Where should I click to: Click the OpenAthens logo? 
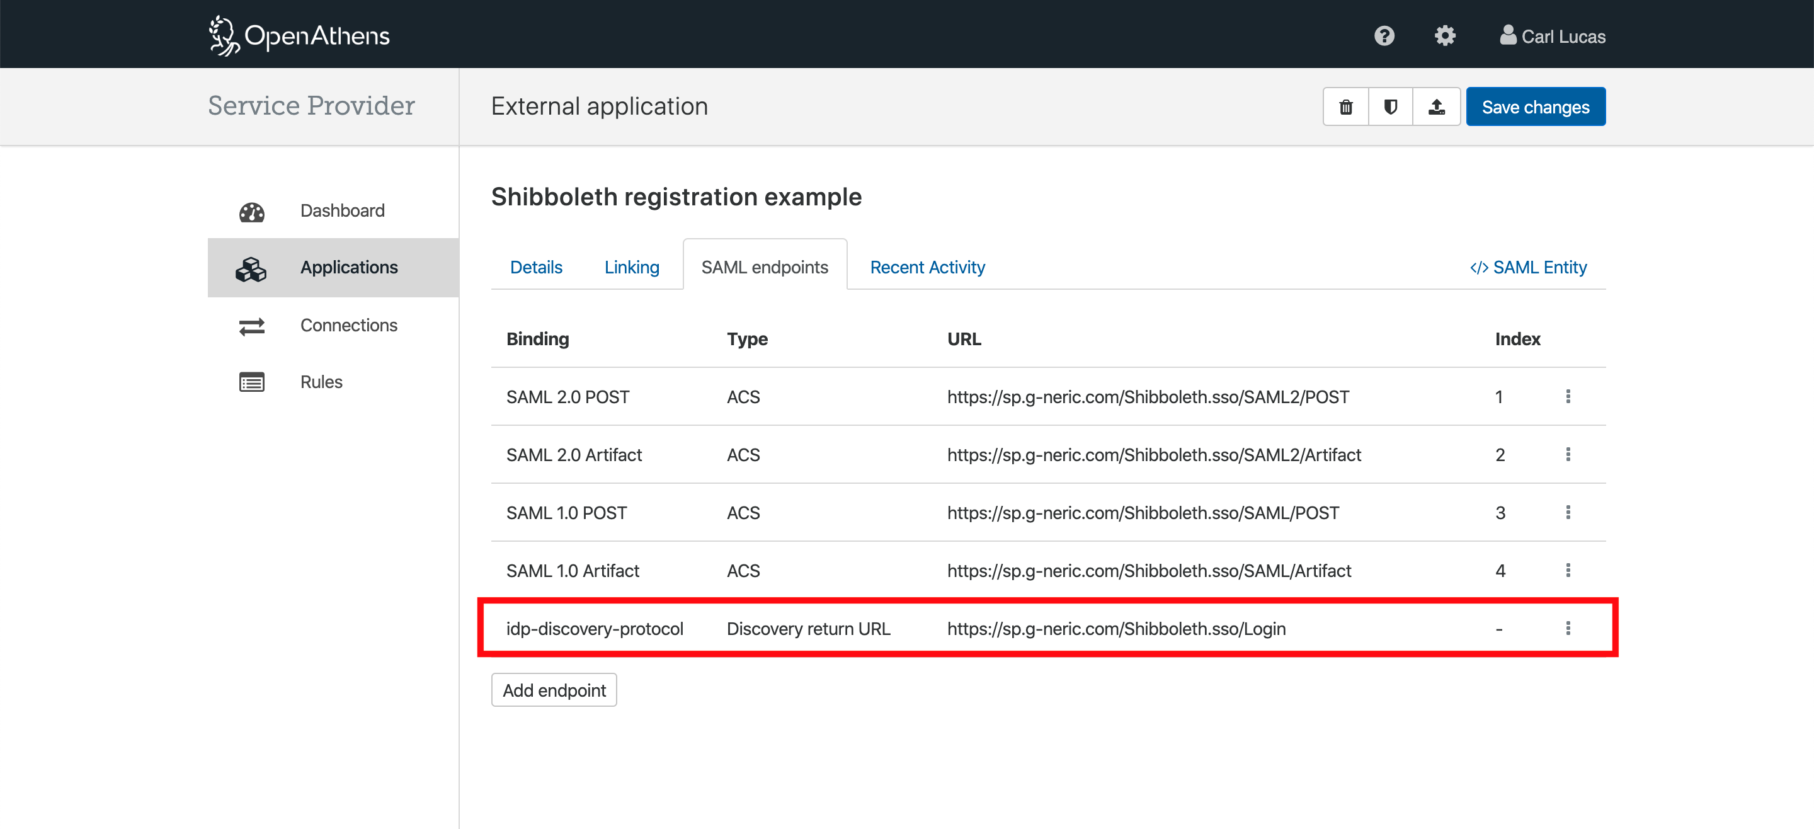(x=299, y=35)
